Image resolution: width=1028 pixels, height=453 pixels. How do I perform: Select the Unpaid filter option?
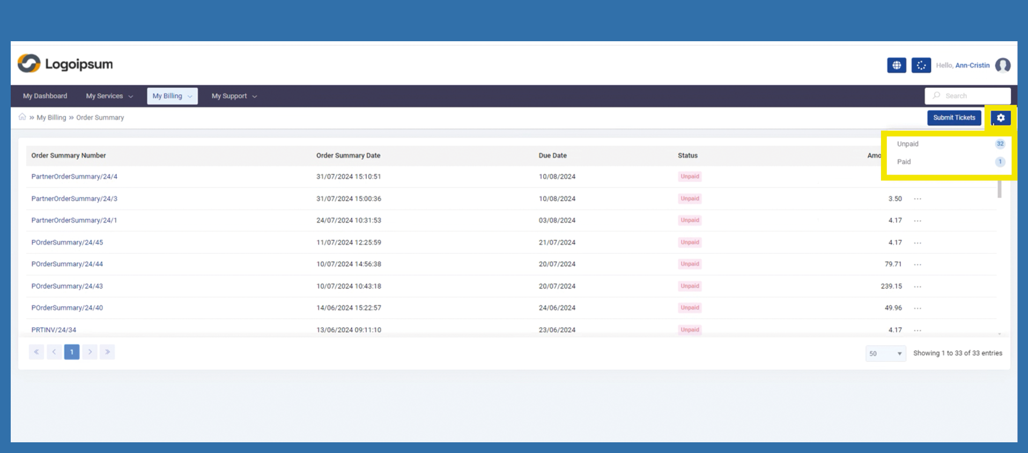(908, 144)
